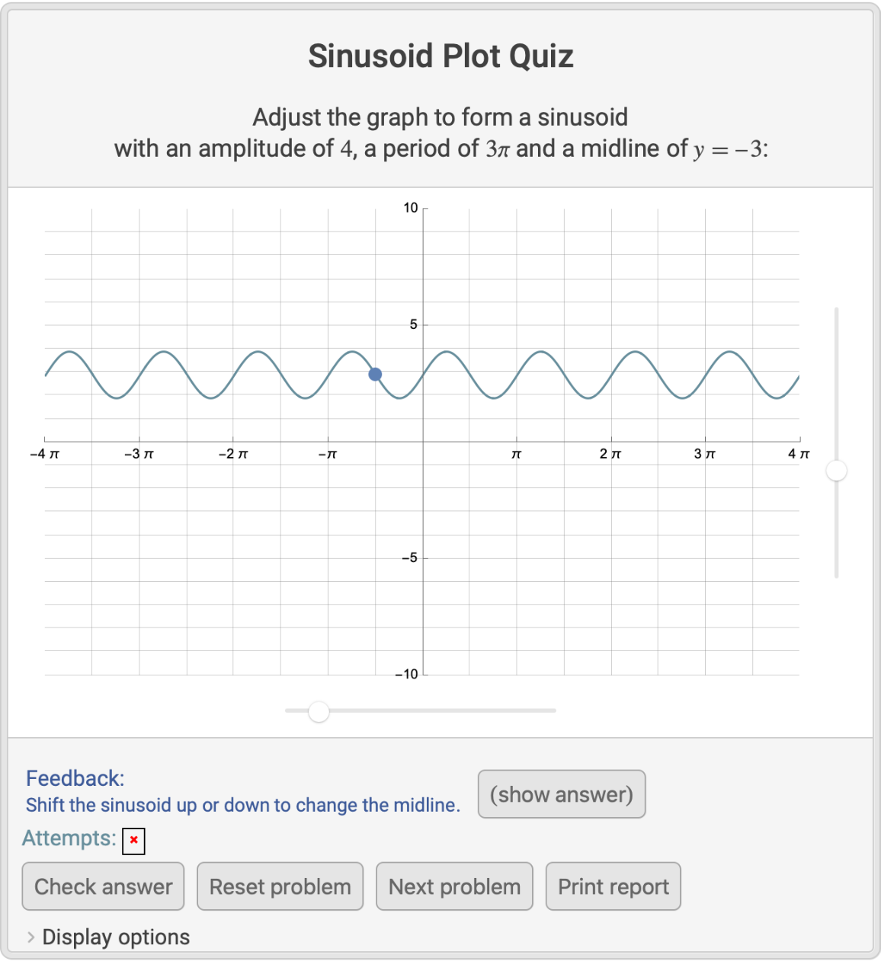Click the blue point on the sinusoid
The image size is (881, 961).
(x=375, y=374)
